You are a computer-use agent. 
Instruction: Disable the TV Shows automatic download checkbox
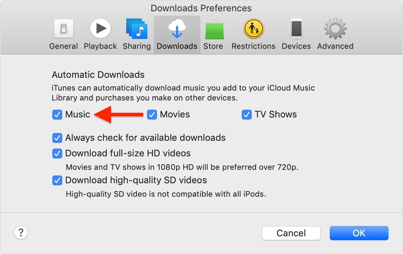246,115
